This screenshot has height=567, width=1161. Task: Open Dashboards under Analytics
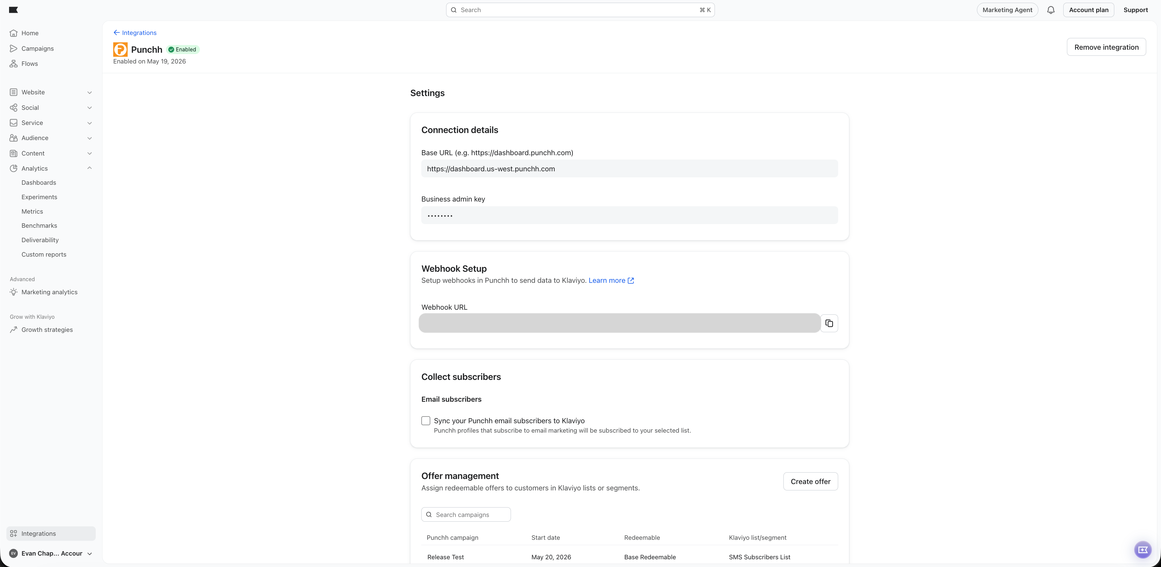tap(39, 182)
